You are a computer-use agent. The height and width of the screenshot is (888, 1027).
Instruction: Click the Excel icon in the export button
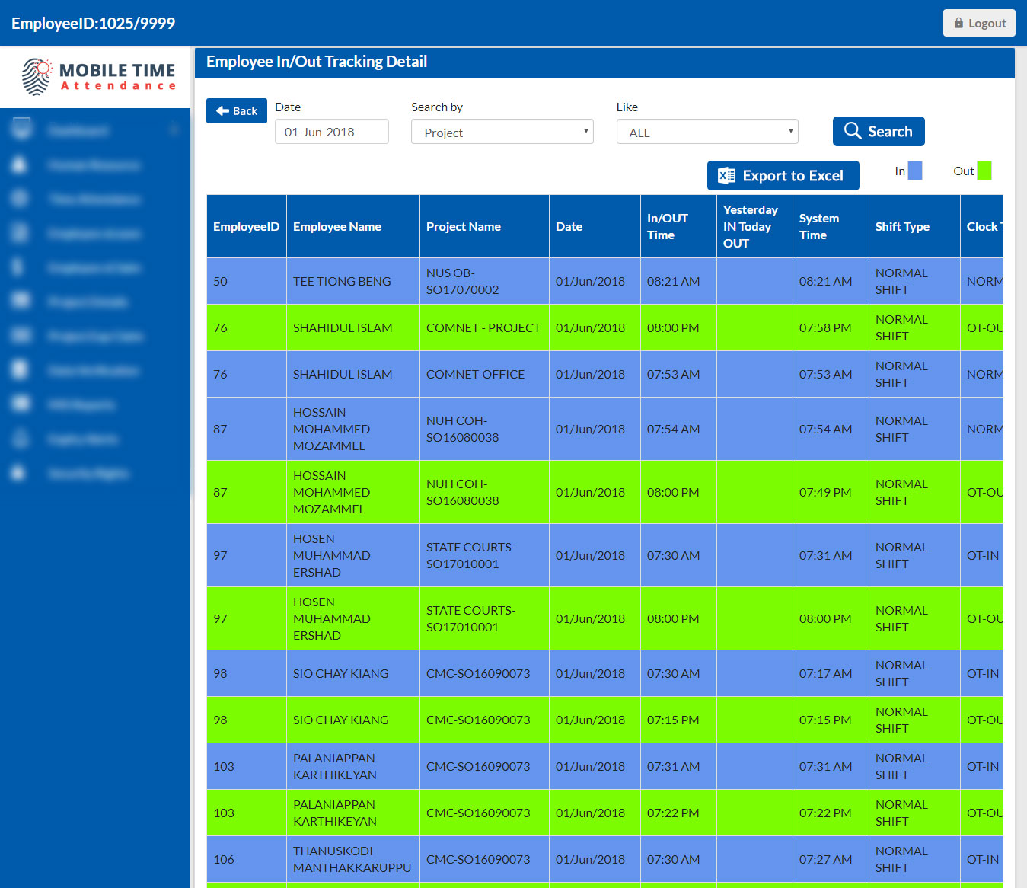(x=727, y=176)
